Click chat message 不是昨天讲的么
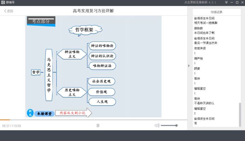Viewport: 245px width, 141px height. pos(204,103)
